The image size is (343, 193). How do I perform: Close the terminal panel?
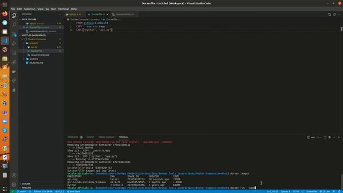339,137
